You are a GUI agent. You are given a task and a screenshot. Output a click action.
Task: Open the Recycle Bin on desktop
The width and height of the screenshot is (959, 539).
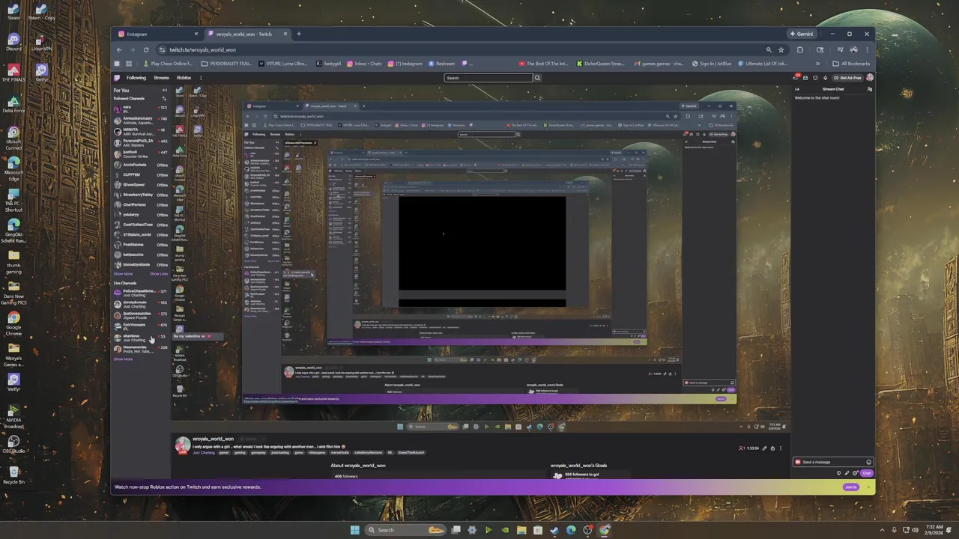[13, 475]
